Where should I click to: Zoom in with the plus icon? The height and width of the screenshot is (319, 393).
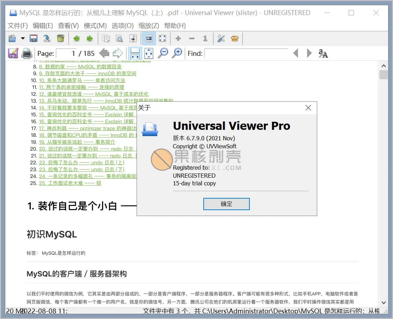pyautogui.click(x=178, y=38)
